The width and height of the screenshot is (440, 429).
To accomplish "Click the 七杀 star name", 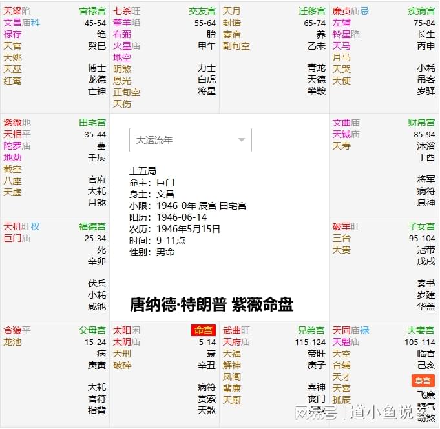I will [122, 11].
